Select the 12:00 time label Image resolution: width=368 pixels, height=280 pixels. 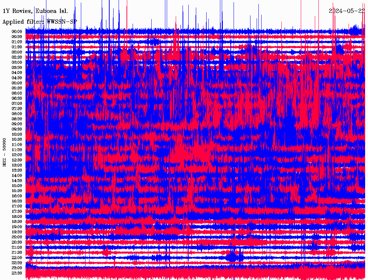(17, 155)
